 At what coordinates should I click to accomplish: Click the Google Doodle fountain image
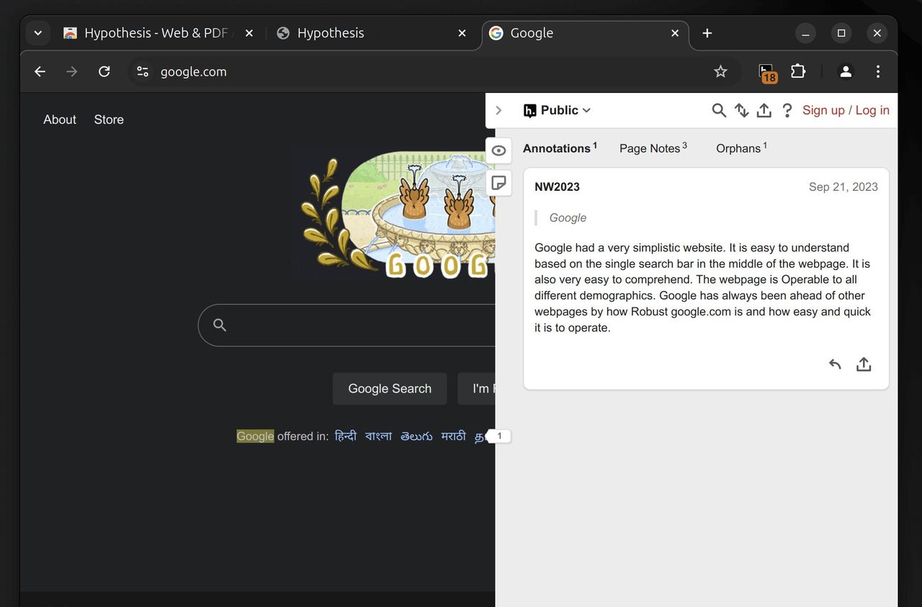coord(393,215)
